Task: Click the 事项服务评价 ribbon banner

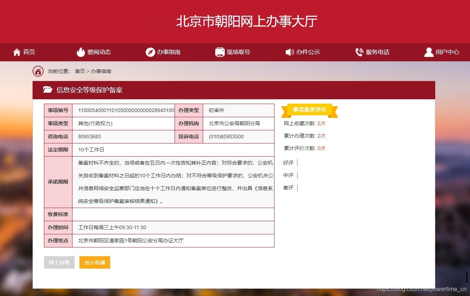Action: tap(310, 110)
